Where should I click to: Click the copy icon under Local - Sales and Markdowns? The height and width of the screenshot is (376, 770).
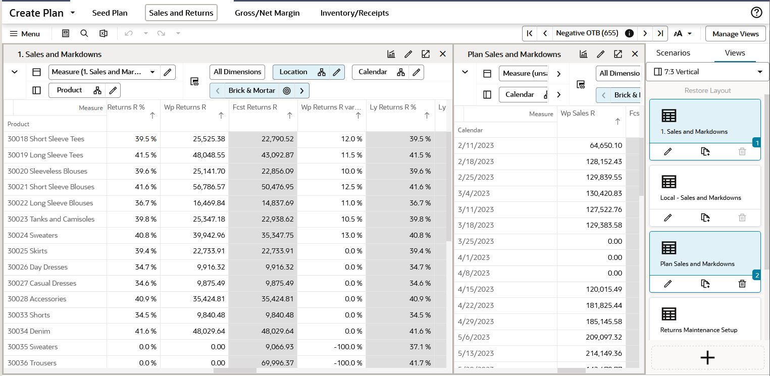[x=705, y=218]
